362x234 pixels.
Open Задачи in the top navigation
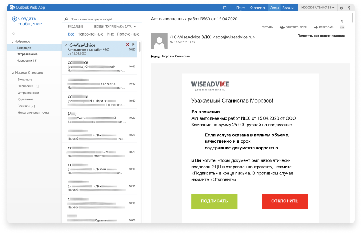(x=288, y=8)
